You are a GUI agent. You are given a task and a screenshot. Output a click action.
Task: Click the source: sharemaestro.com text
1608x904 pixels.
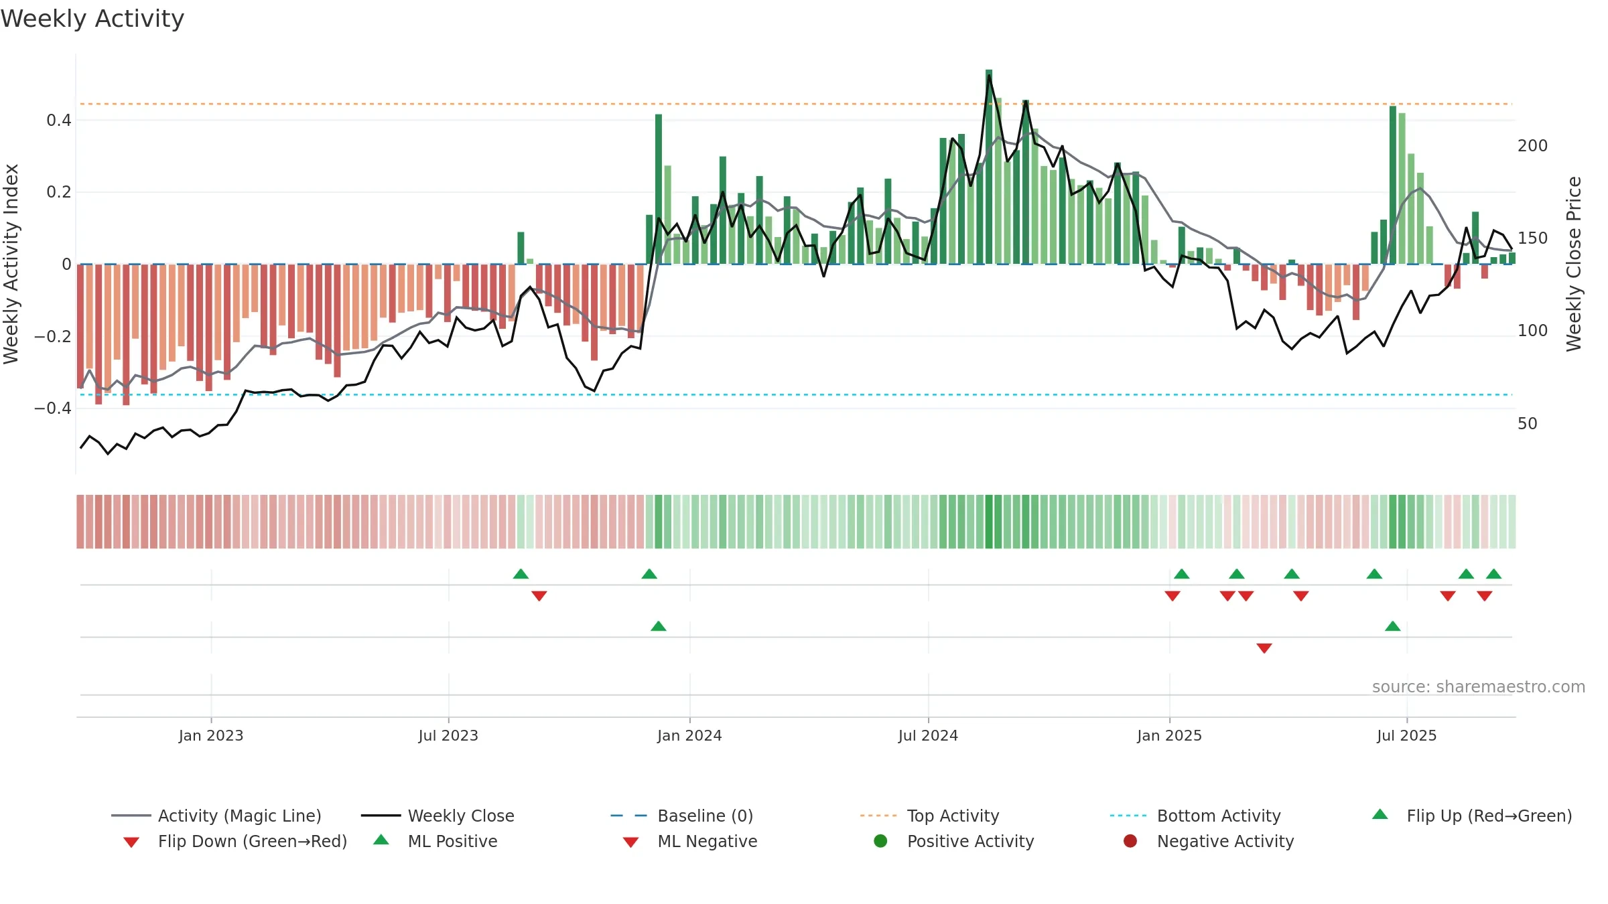point(1479,687)
